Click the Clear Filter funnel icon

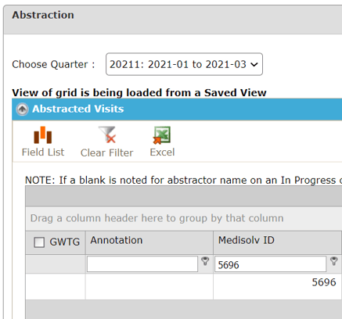click(107, 134)
